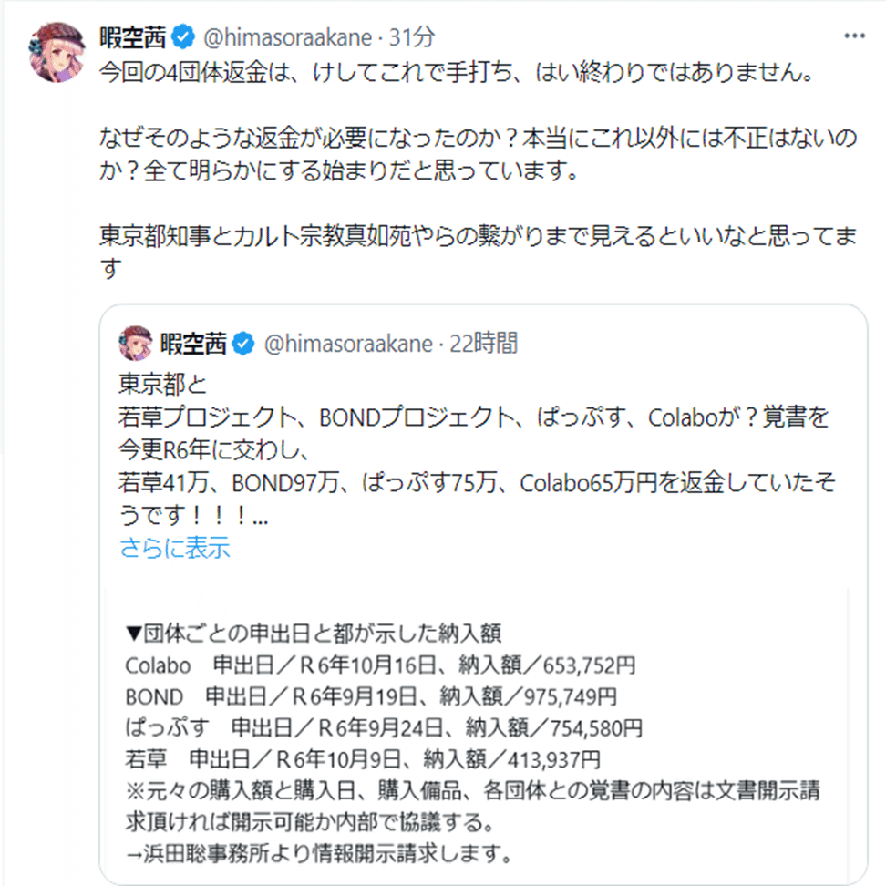Open the 暇空茜 profile from the top display name
886x886 pixels.
133,37
